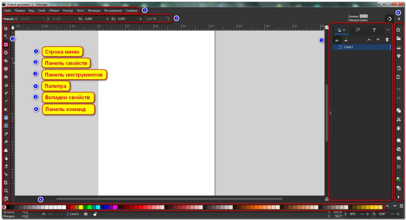
Task: Select the Eyedropper color picker tool
Action: click(x=6, y=134)
